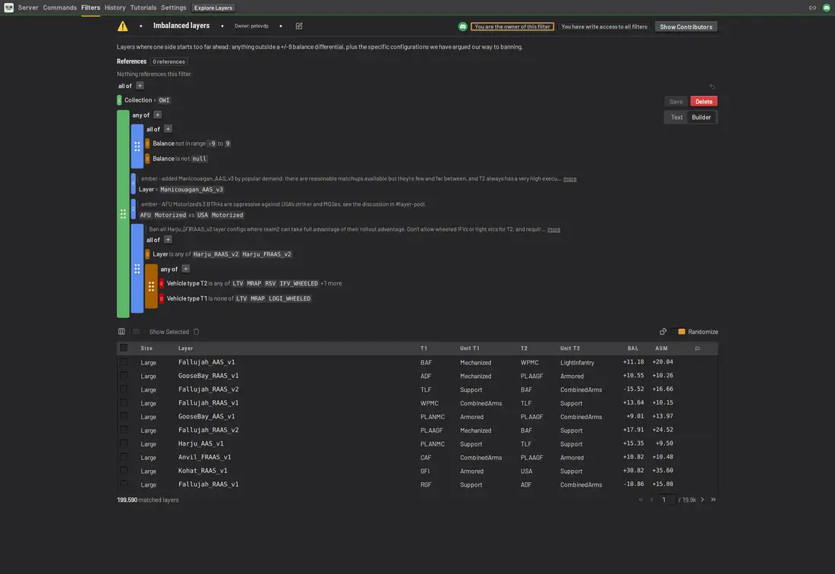Click the green handle beside Collection

(119, 100)
